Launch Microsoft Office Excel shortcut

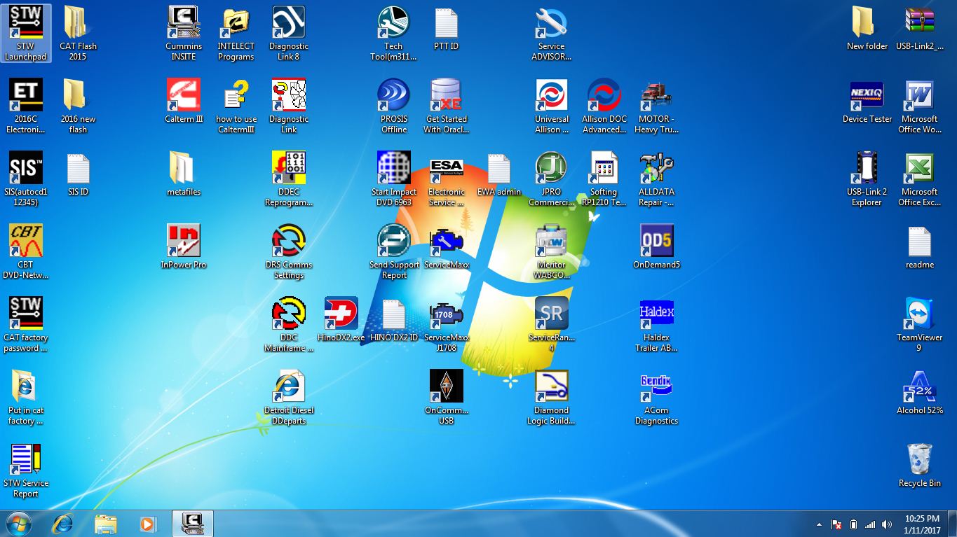[x=920, y=179]
